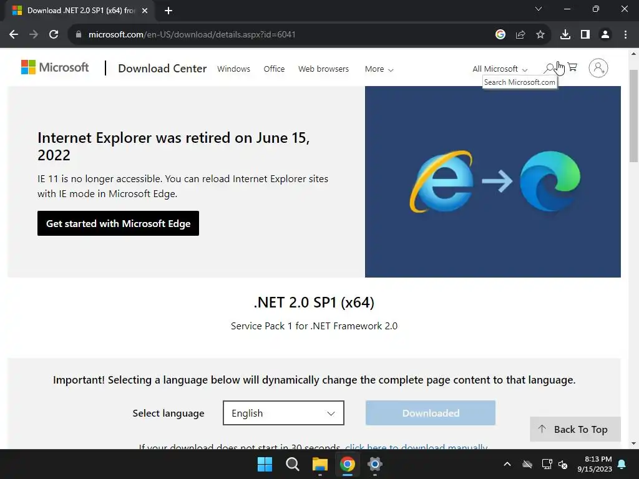Click the OneDrive cloud tray icon
639x479 pixels.
tap(527, 464)
